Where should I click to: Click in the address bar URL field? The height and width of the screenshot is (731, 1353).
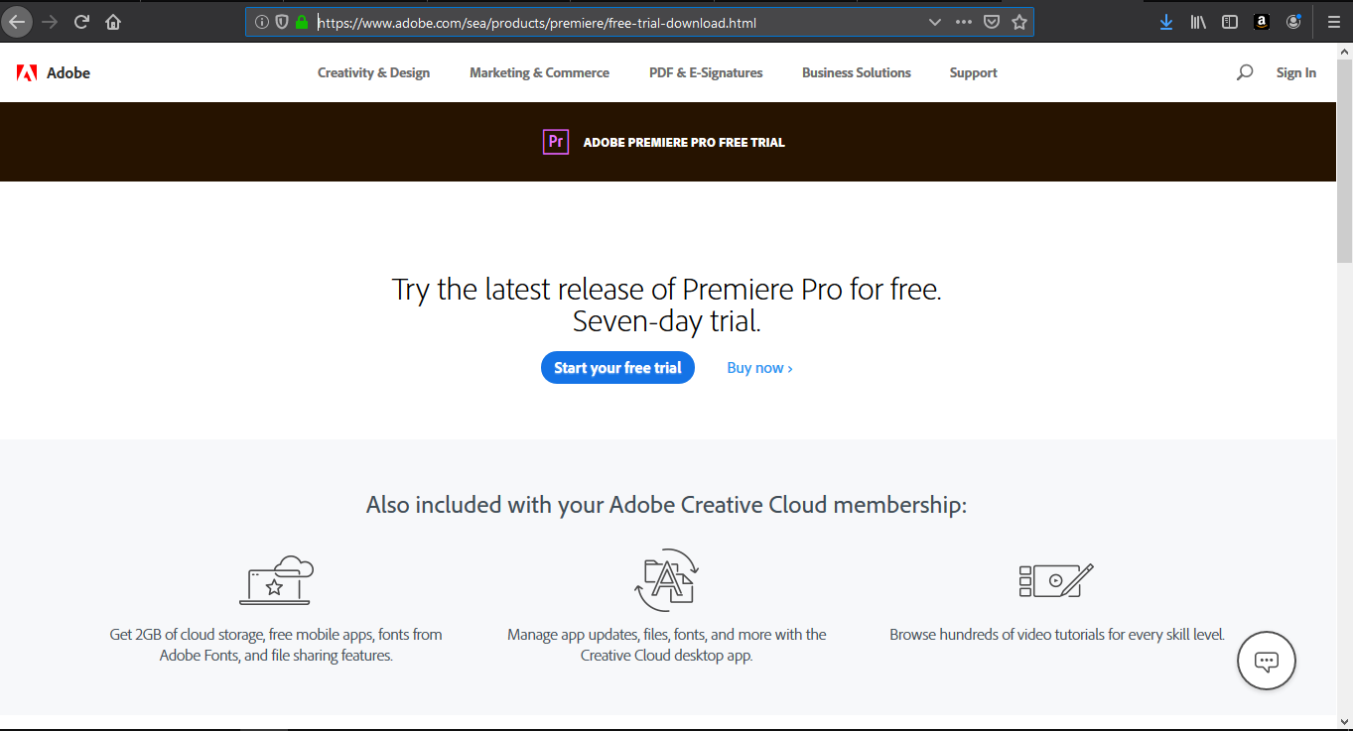click(596, 22)
